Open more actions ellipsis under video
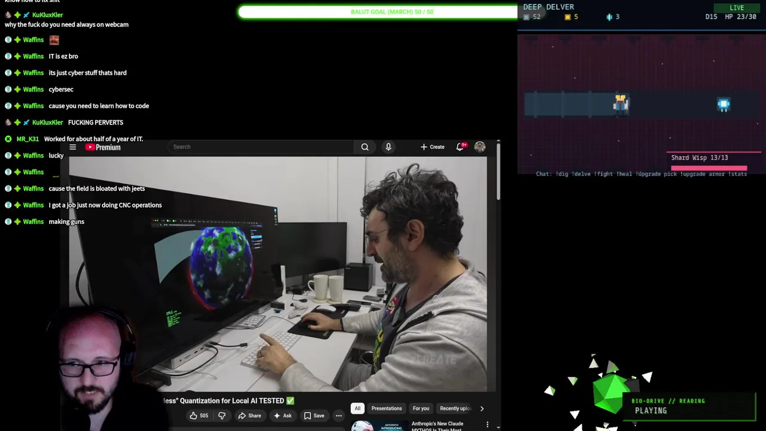The width and height of the screenshot is (766, 431). (x=339, y=415)
